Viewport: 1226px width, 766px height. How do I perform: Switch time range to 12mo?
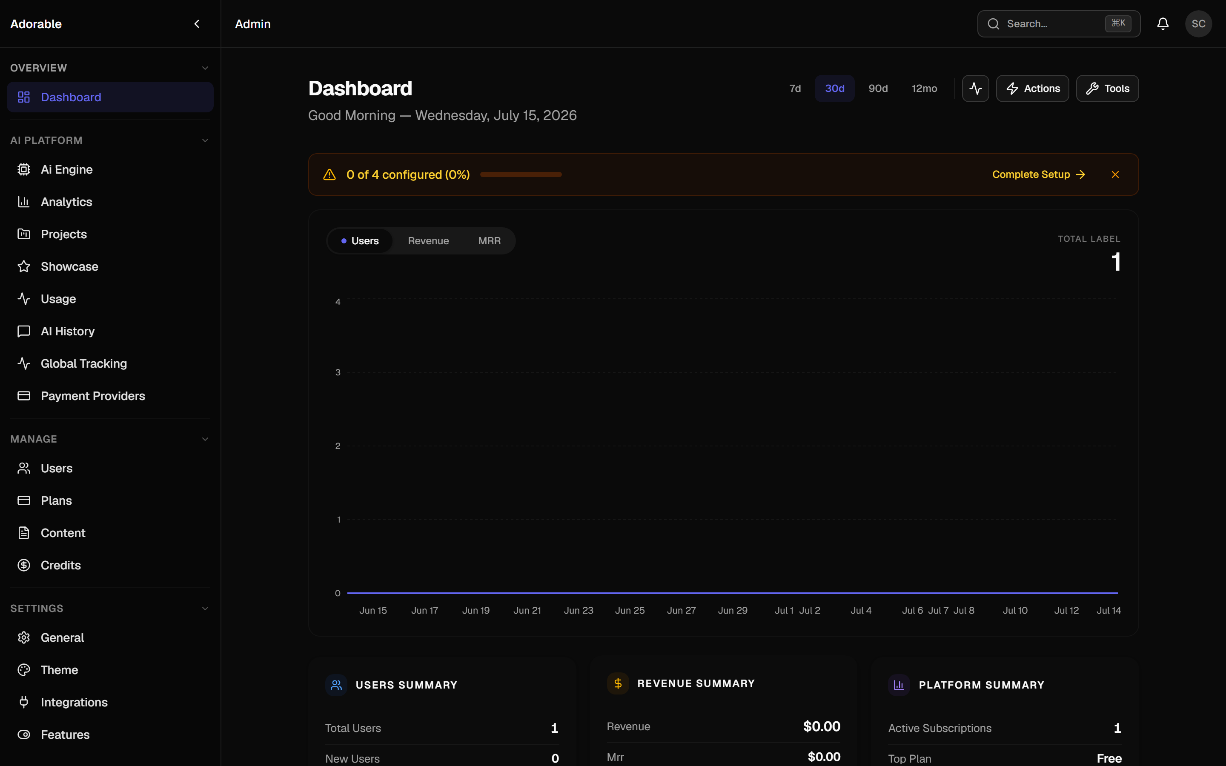click(x=924, y=89)
